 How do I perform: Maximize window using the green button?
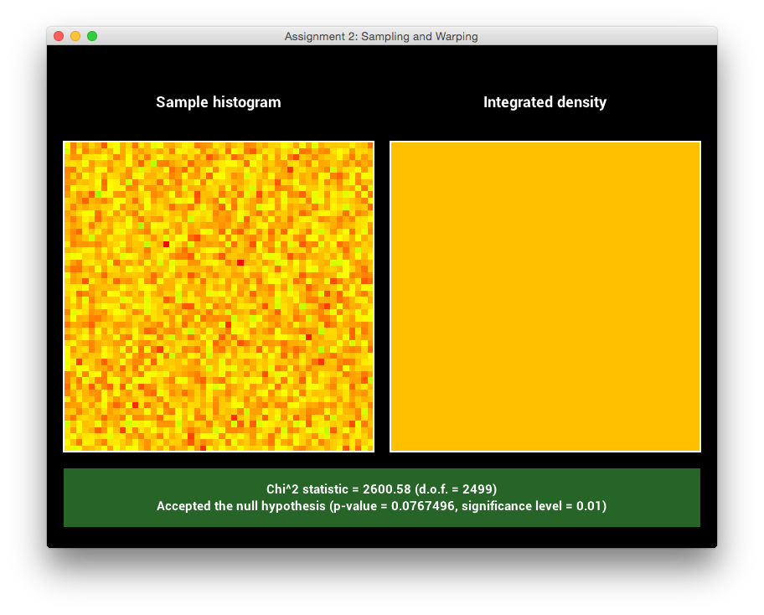pyautogui.click(x=92, y=36)
